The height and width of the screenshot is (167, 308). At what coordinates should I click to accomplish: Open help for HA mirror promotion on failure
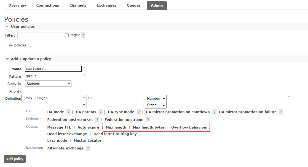click(281, 112)
